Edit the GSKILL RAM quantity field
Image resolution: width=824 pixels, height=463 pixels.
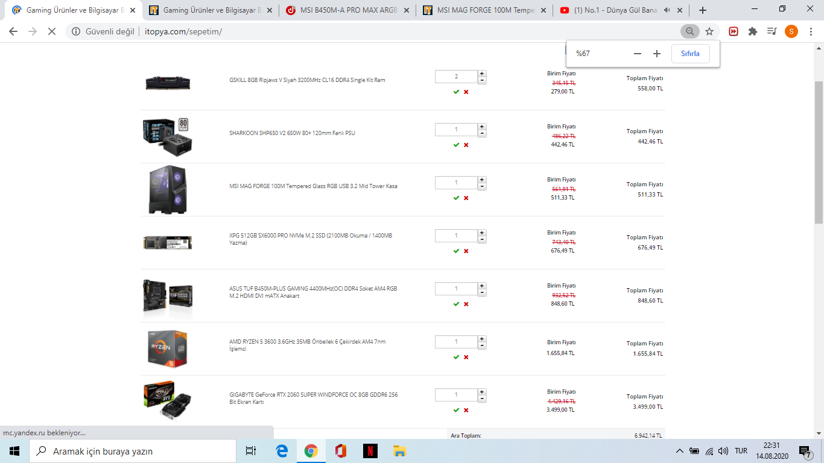[457, 77]
